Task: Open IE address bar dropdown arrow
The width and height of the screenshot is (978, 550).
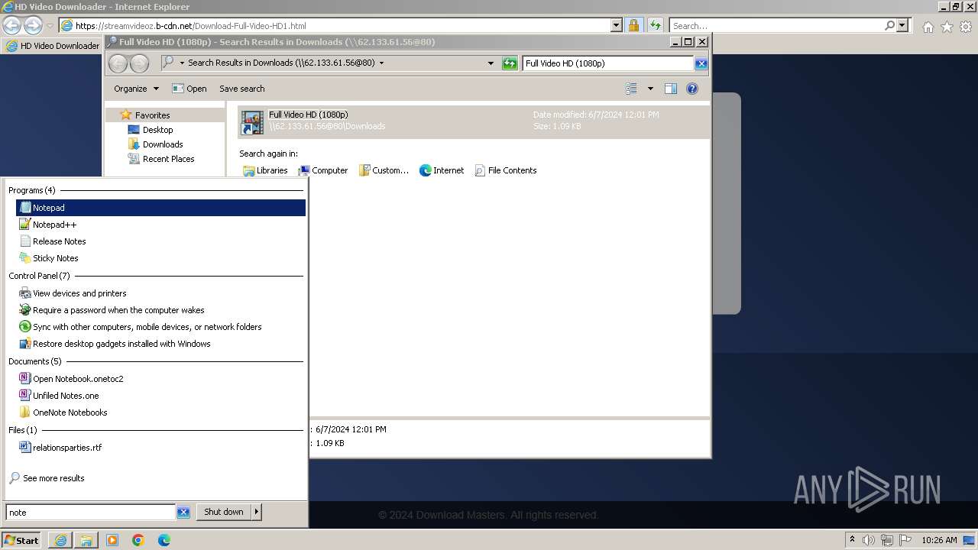Action: [617, 25]
